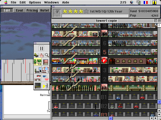The image size is (161, 120).
Task: Click floor label B2 on elevator shaft
Action: click(x=104, y=106)
